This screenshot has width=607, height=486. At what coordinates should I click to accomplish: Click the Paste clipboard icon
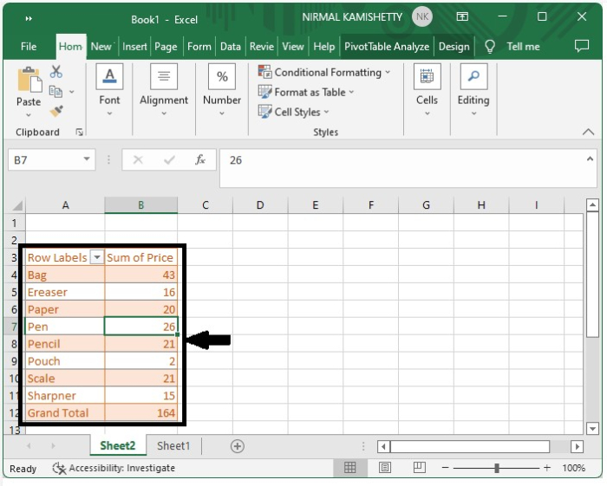29,80
